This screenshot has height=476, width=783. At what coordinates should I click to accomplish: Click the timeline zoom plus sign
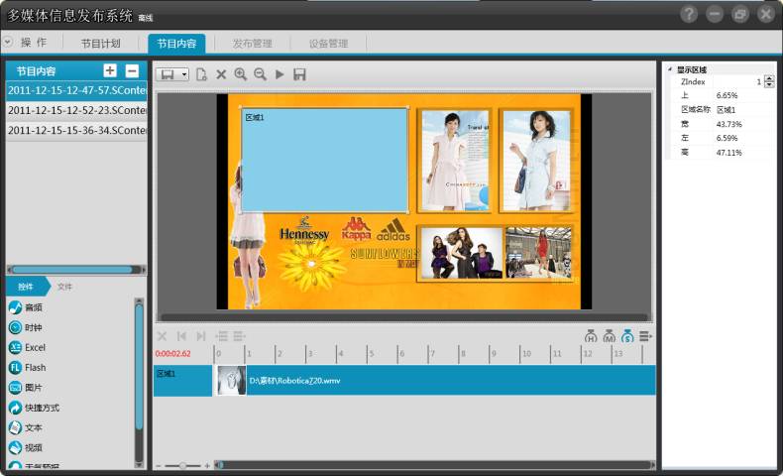207,465
